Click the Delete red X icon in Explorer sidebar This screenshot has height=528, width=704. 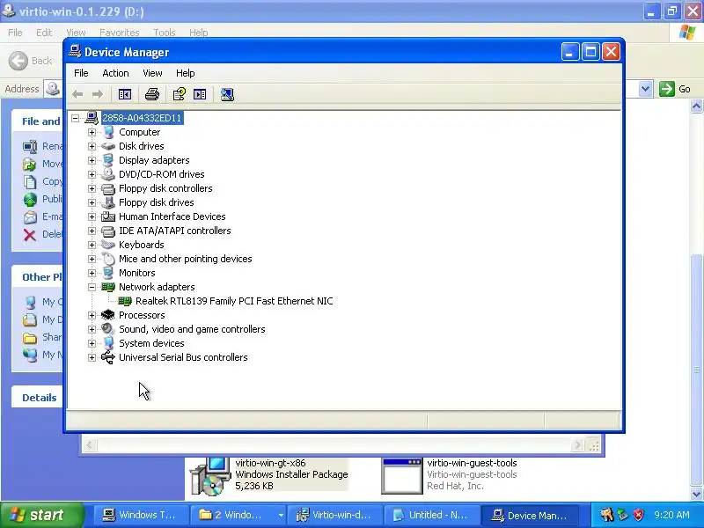30,235
